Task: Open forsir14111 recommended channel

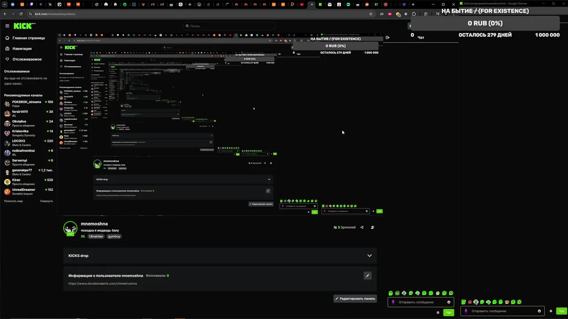Action: tap(28, 113)
